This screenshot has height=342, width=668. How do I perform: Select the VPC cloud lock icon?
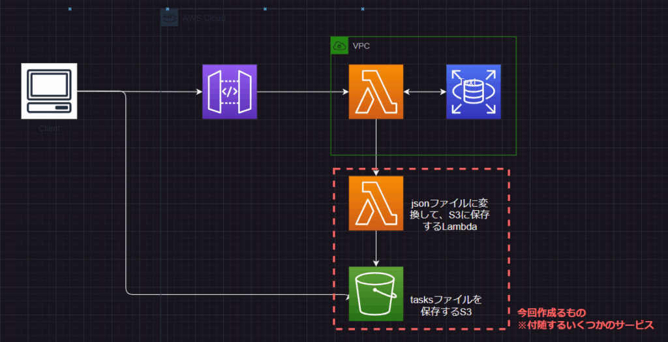coord(339,46)
